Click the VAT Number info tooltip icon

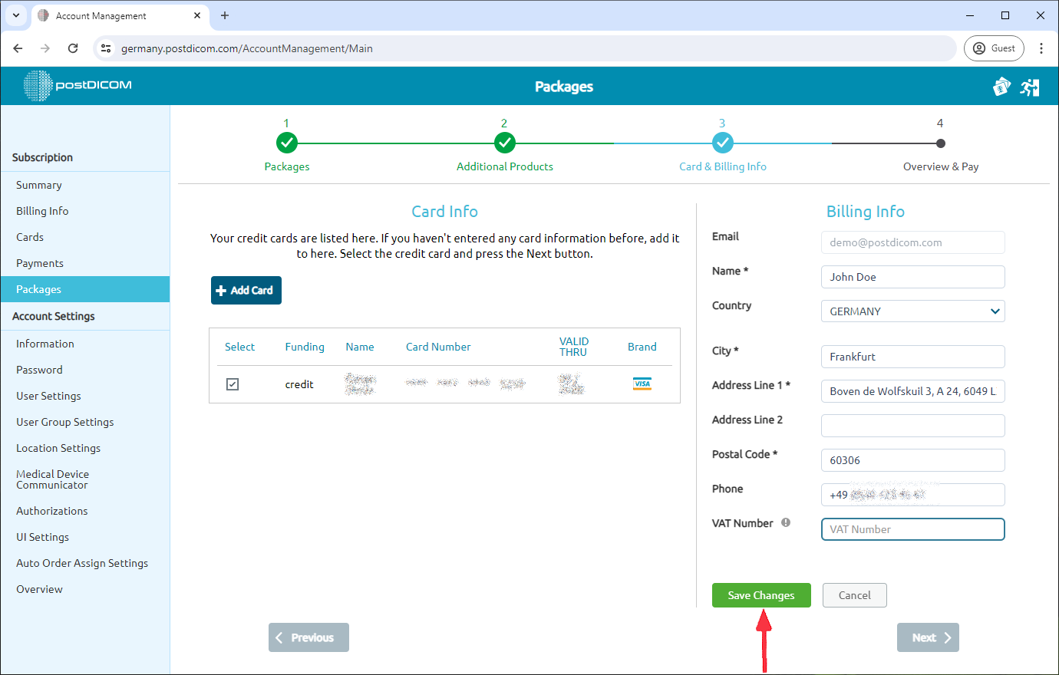point(786,522)
